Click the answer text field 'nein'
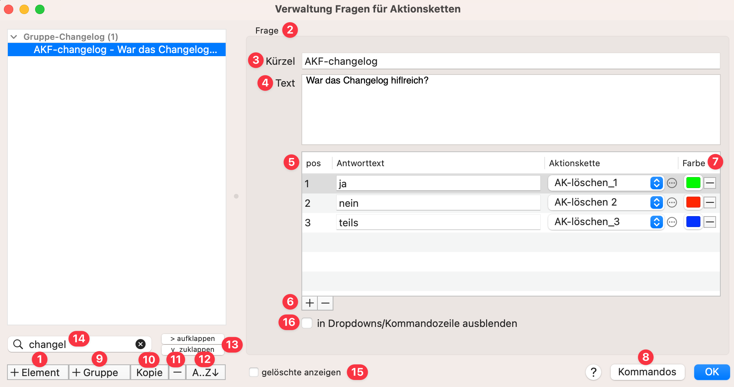Viewport: 734px width, 387px height. (438, 202)
